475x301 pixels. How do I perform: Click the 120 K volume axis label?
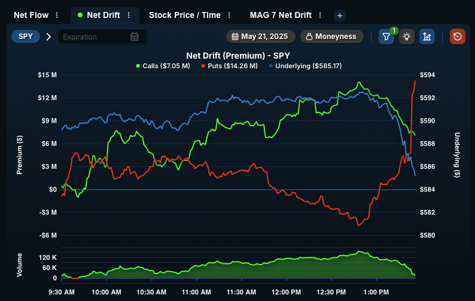tap(48, 258)
